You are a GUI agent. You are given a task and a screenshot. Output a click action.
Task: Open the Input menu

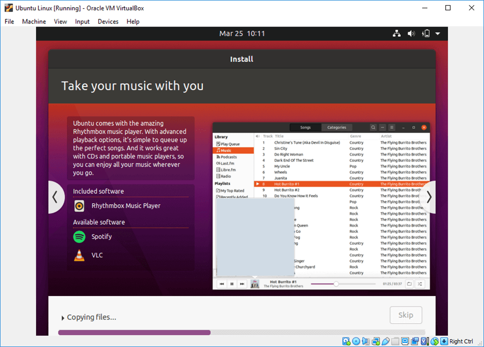pos(82,21)
